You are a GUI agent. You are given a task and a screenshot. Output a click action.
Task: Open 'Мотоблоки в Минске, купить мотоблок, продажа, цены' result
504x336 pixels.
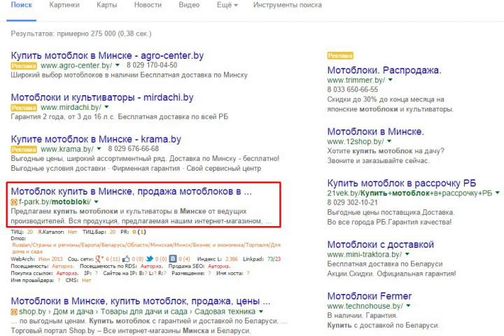pos(141,301)
